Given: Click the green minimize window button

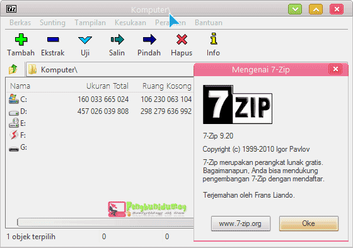Looking at the screenshot, I should 295,9.
